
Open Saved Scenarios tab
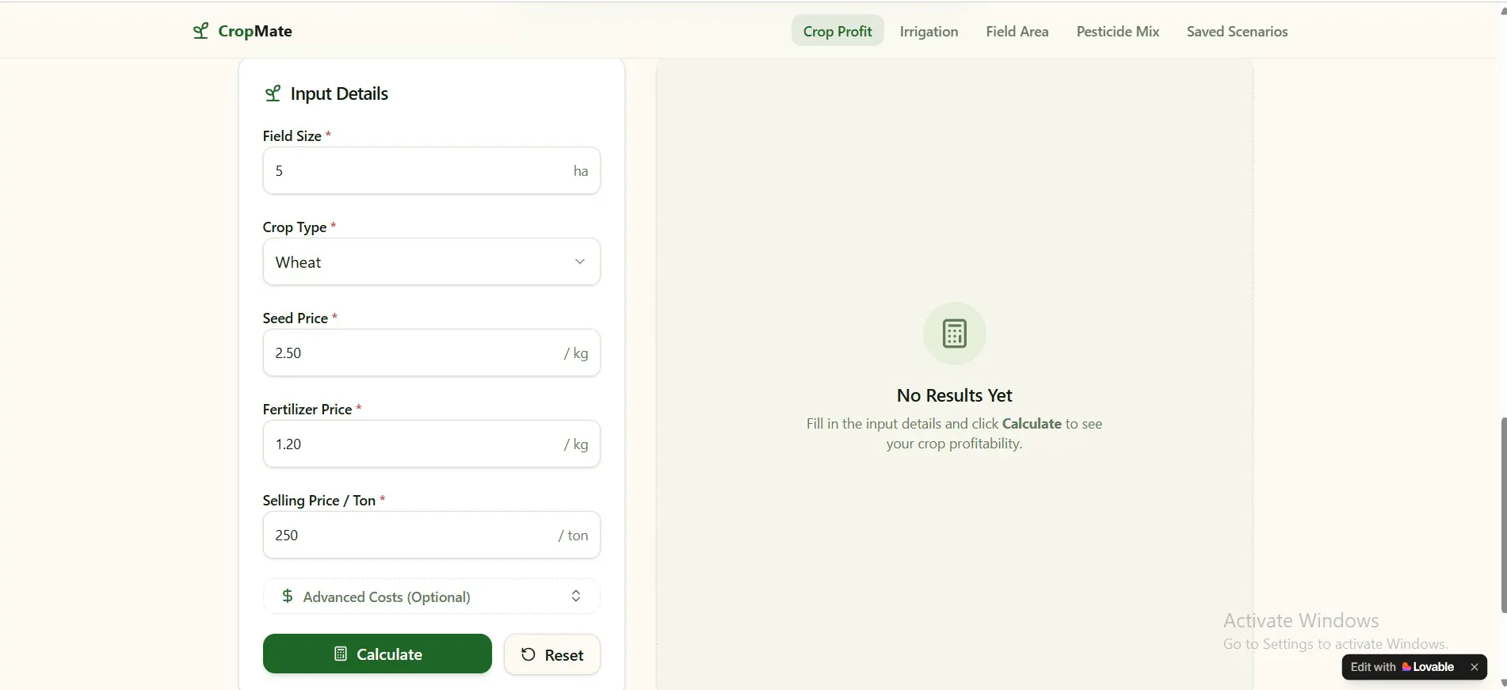point(1237,31)
